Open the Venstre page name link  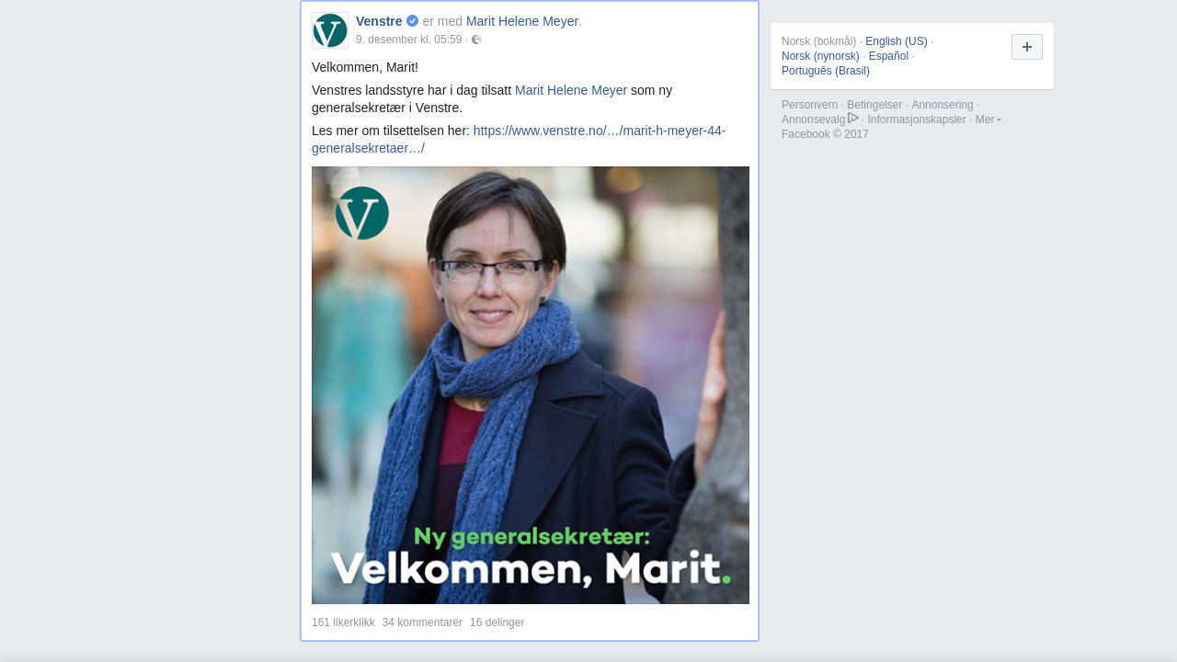coord(379,21)
